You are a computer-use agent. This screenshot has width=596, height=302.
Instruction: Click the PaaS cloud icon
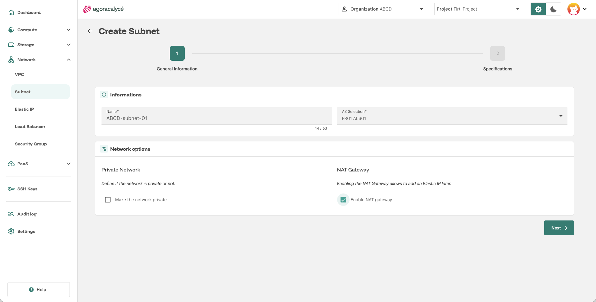[11, 164]
